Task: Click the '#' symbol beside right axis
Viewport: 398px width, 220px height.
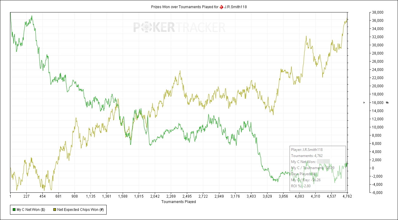Action: (x=387, y=103)
